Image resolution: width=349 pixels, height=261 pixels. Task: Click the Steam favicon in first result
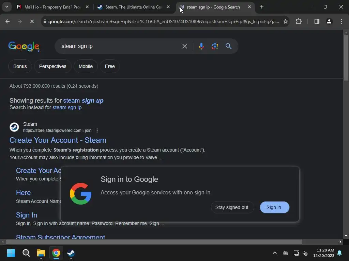click(x=14, y=127)
